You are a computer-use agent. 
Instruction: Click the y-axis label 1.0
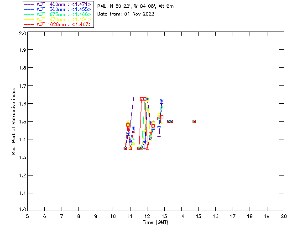[x=22, y=209]
